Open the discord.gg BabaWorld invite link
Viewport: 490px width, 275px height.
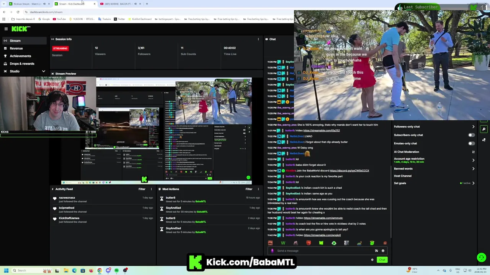pos(349,171)
